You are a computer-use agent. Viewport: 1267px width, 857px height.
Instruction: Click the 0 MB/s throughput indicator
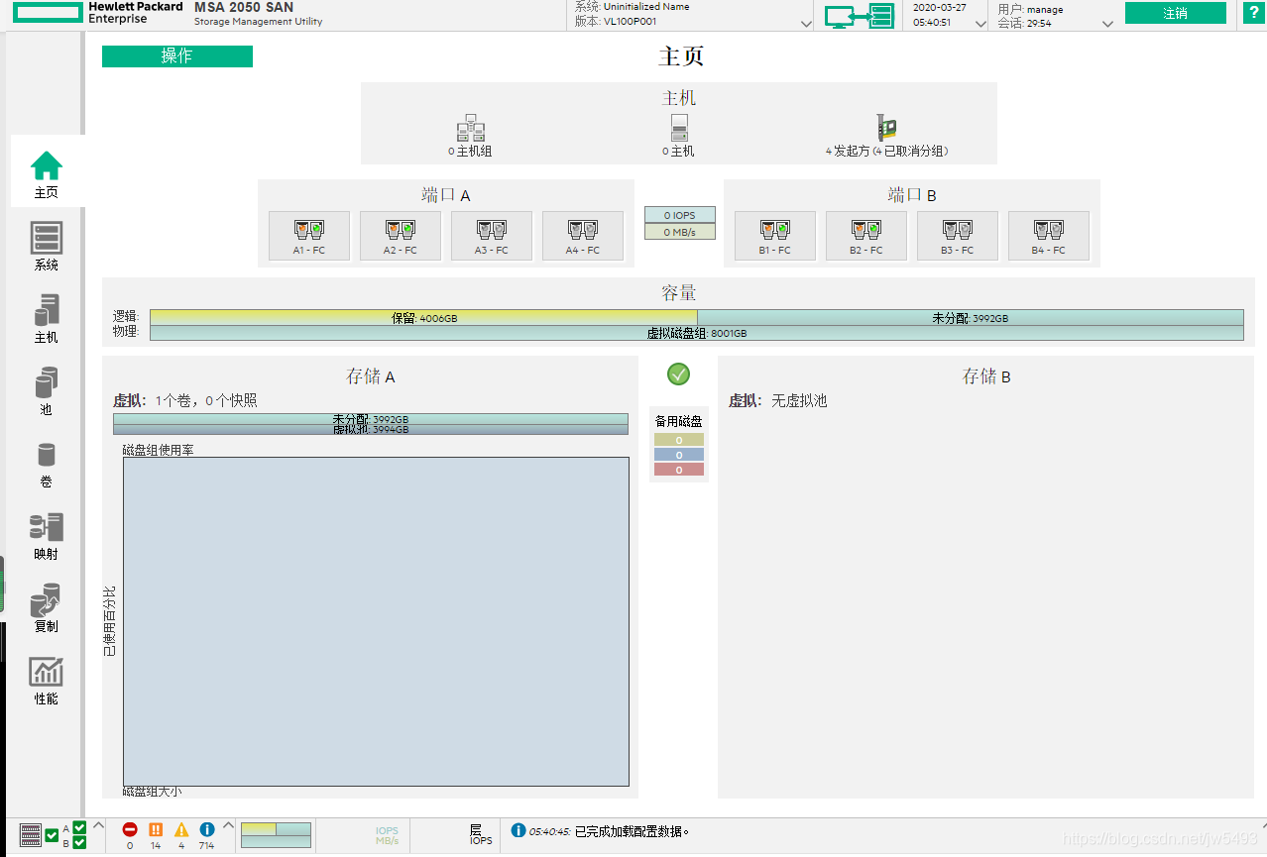(x=680, y=232)
